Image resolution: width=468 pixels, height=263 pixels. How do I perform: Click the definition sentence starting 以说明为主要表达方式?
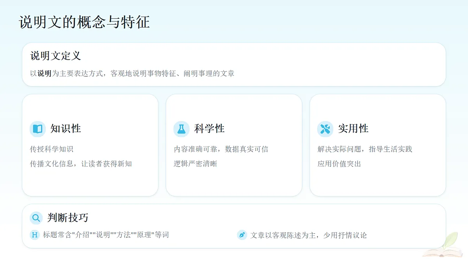tap(132, 73)
